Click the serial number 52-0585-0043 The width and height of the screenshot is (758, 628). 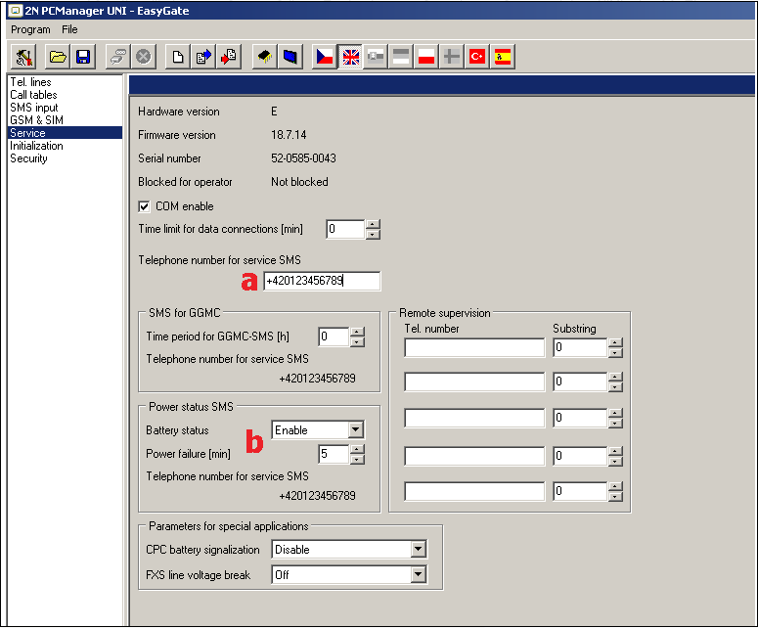[303, 158]
